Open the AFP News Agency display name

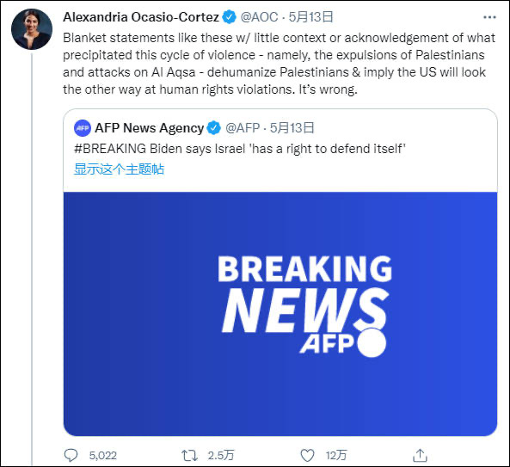point(150,128)
